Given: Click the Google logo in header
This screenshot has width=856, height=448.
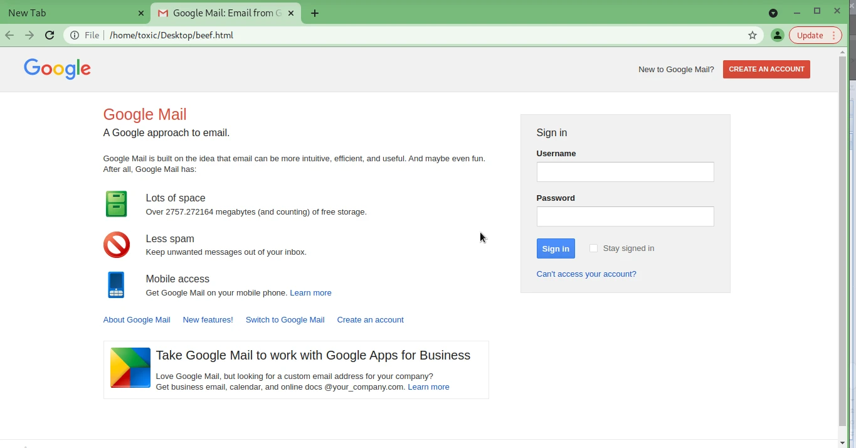Looking at the screenshot, I should pos(57,68).
